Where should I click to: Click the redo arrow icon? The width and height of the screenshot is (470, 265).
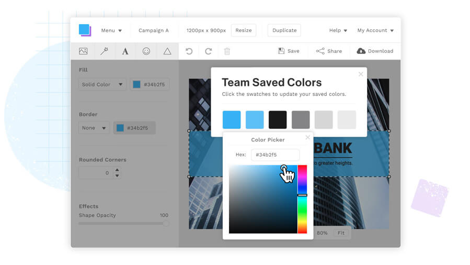pos(208,51)
